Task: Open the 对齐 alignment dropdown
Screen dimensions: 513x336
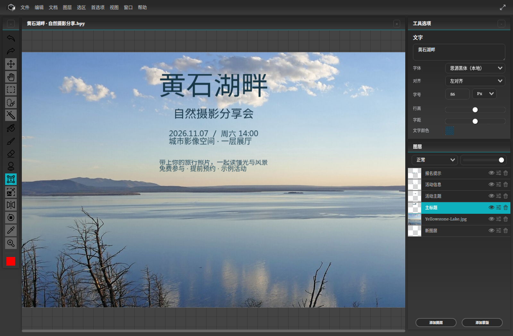Action: click(475, 81)
